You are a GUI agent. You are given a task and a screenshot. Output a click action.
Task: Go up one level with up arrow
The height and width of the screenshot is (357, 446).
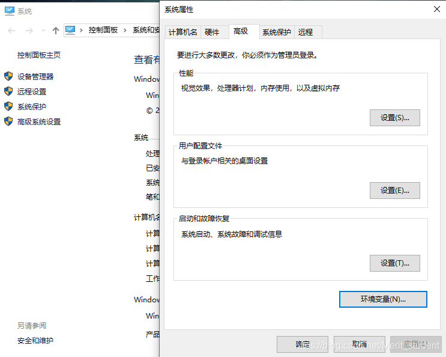56,31
